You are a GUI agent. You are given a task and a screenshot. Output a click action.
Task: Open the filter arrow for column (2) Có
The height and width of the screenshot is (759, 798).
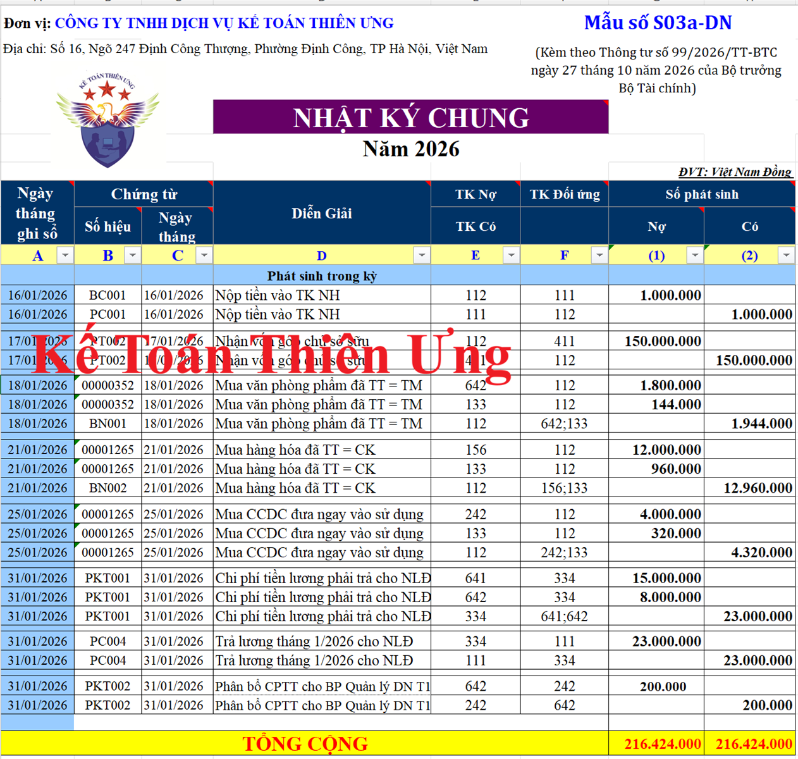click(x=785, y=255)
